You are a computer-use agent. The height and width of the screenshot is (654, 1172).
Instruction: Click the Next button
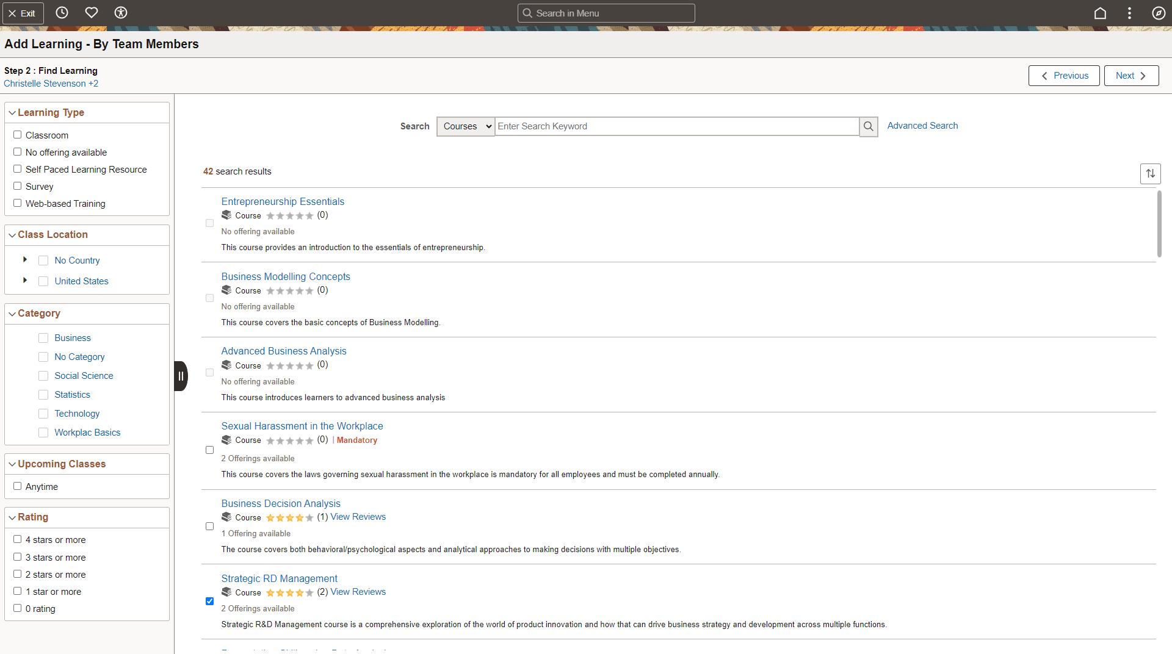1130,75
